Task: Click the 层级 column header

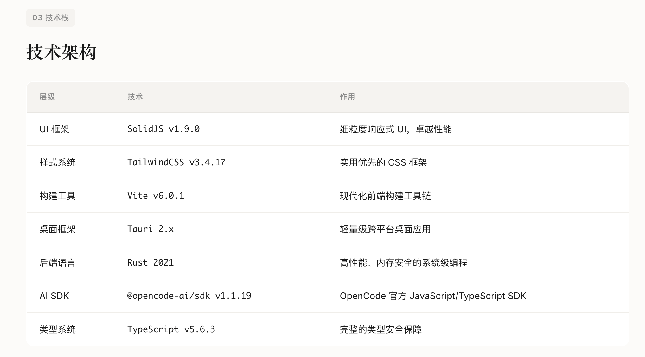Action: [47, 97]
